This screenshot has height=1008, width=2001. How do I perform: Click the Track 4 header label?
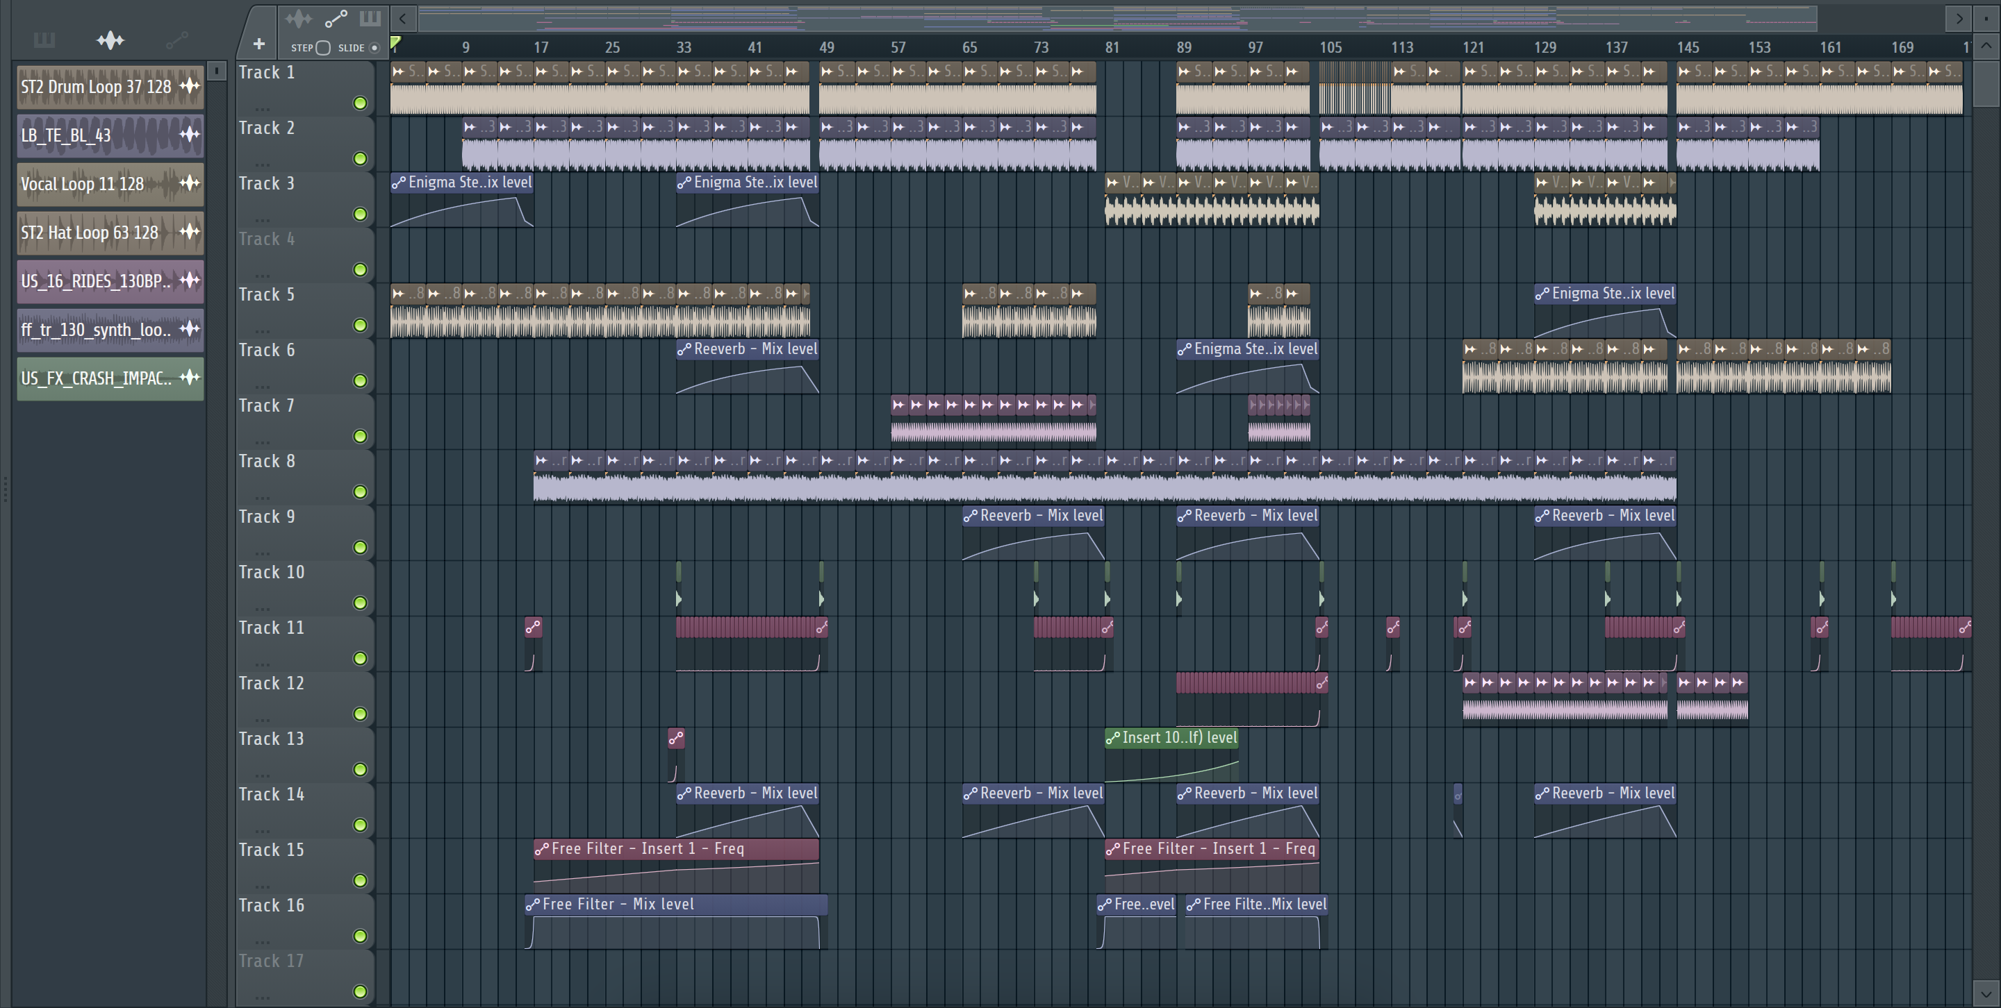[266, 239]
